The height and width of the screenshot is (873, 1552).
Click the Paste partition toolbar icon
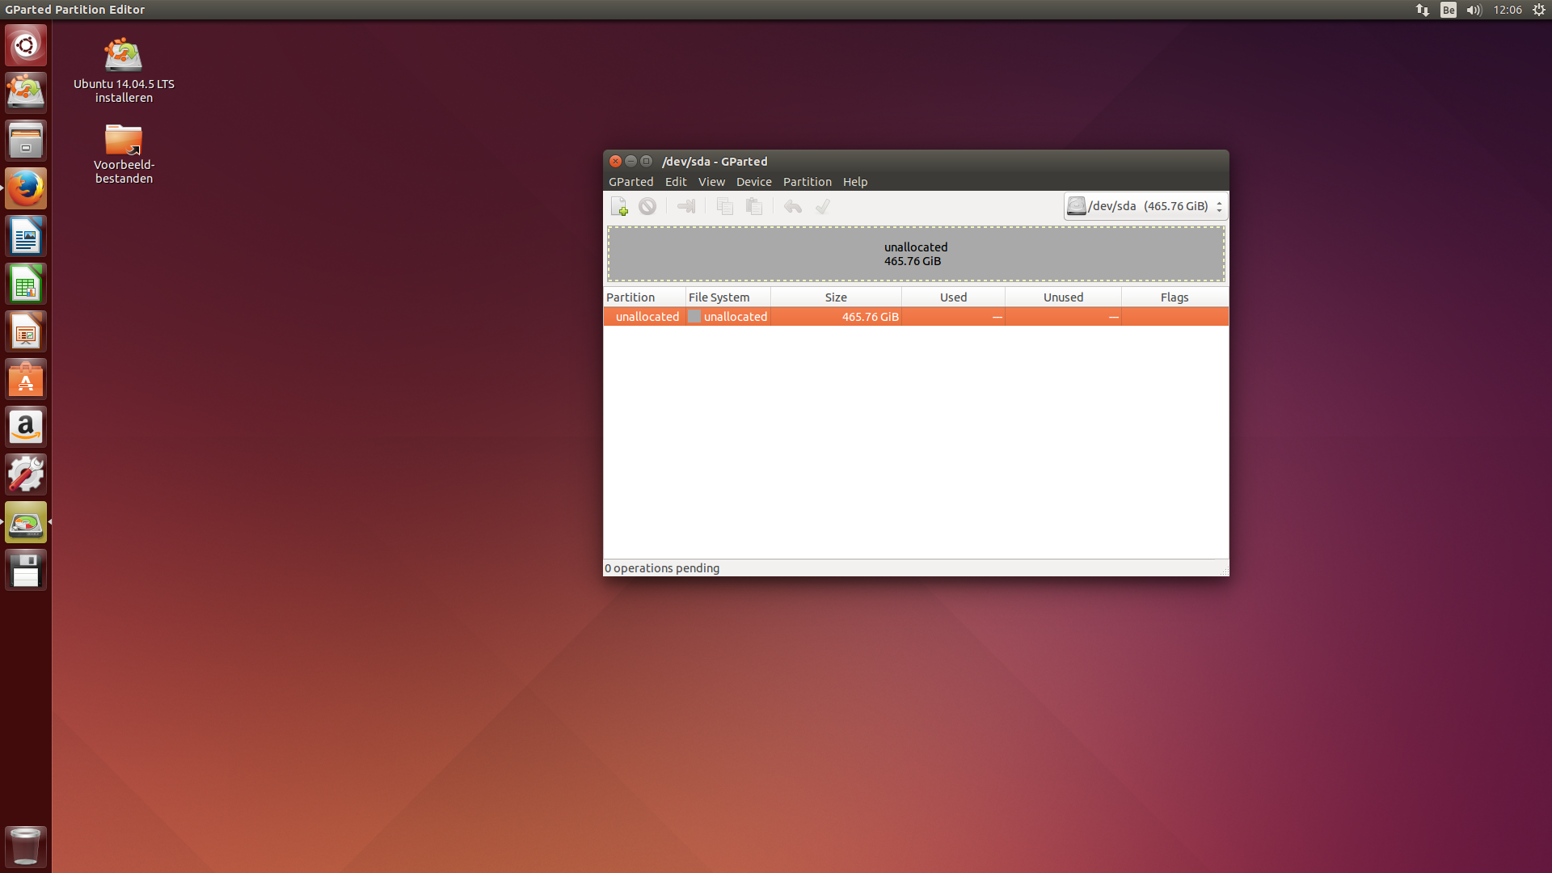click(754, 207)
